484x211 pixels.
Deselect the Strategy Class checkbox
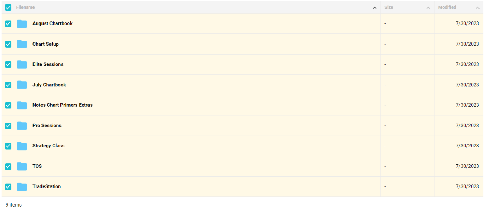(8, 146)
